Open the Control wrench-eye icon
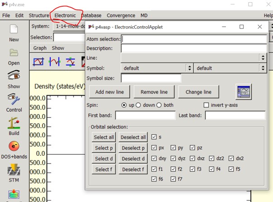Viewport: 273px width, 202px height. [14, 99]
